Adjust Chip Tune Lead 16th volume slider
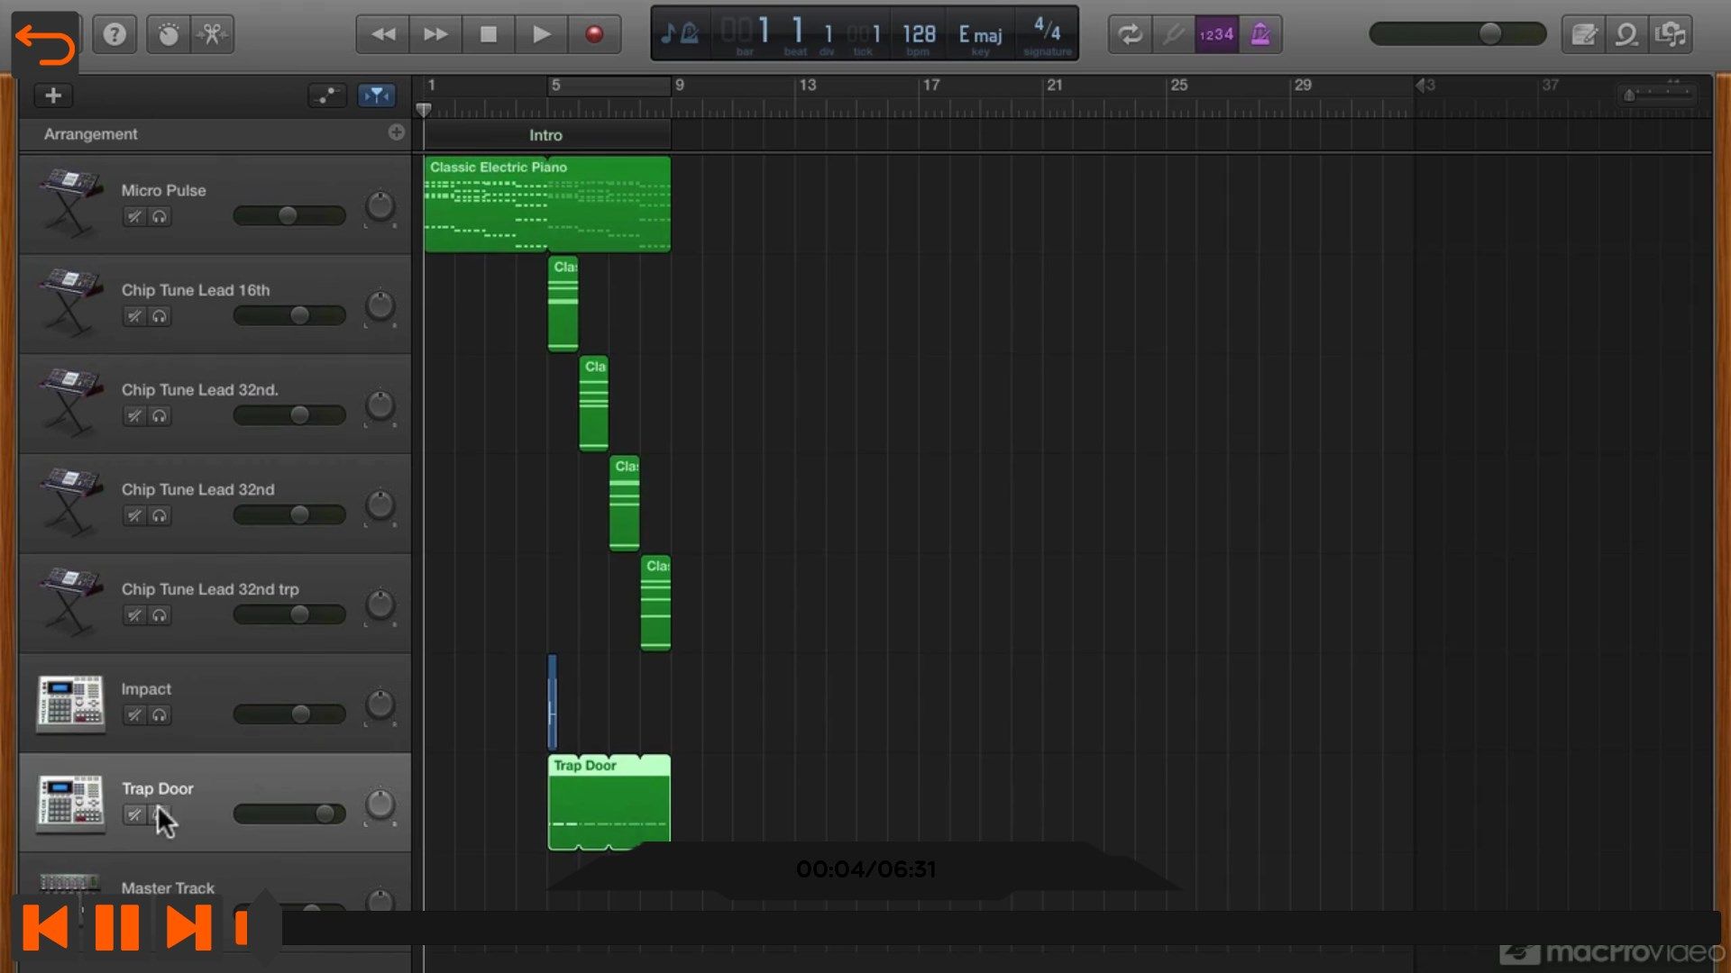The width and height of the screenshot is (1731, 973). click(x=289, y=315)
